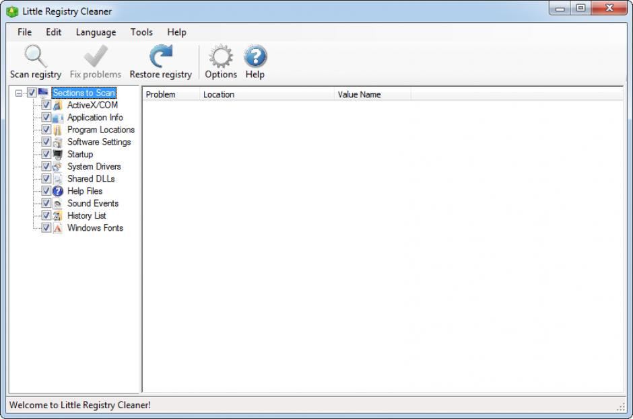
Task: Uncheck the Application Info checkbox
Action: tap(46, 117)
